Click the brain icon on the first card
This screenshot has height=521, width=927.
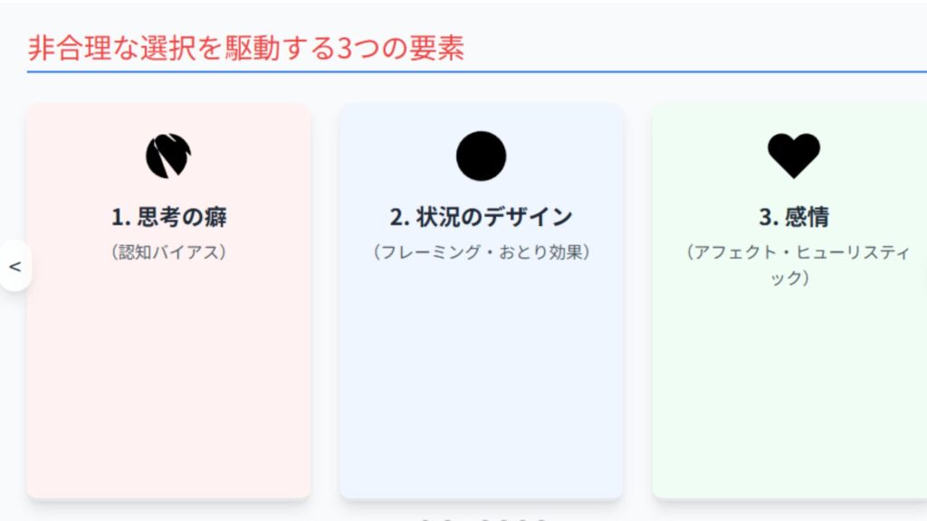[168, 156]
